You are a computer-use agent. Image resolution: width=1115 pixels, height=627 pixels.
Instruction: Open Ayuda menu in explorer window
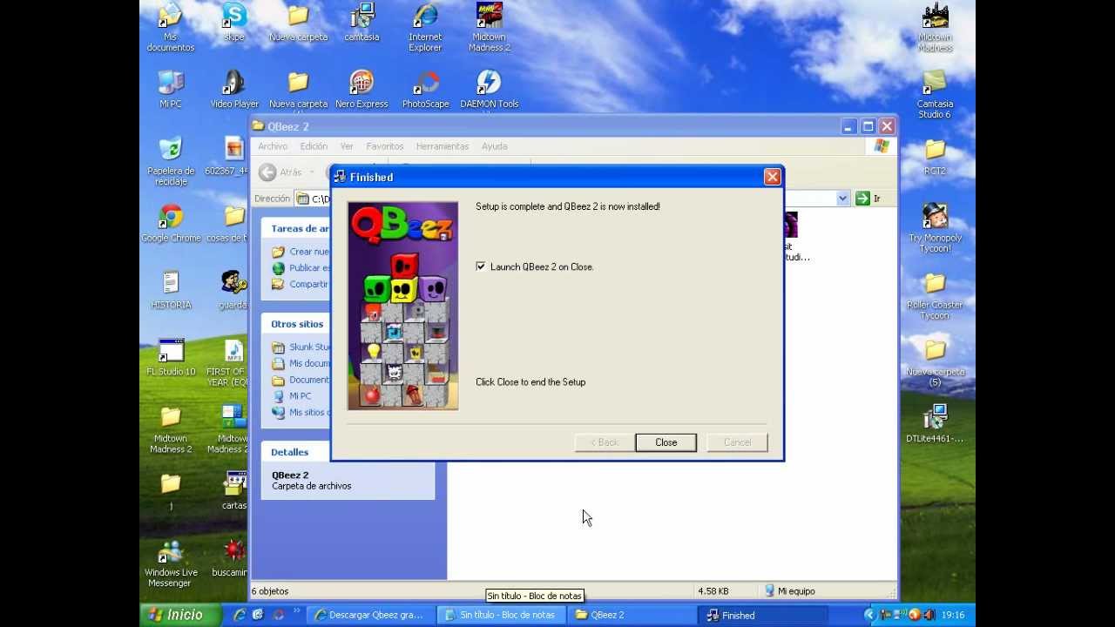pyautogui.click(x=494, y=146)
